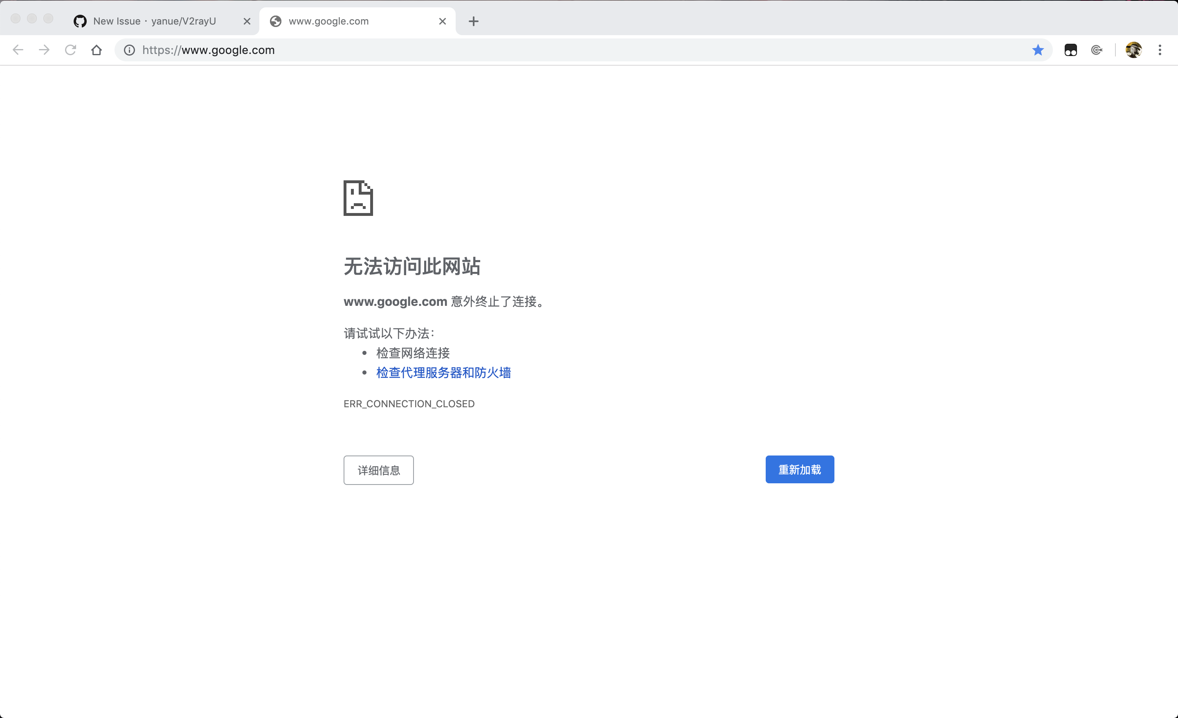Click the sad page error icon
This screenshot has height=718, width=1178.
pos(358,198)
